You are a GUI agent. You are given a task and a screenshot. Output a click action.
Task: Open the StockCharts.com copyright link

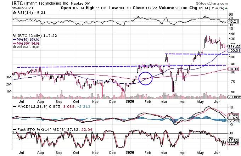coord(212,3)
